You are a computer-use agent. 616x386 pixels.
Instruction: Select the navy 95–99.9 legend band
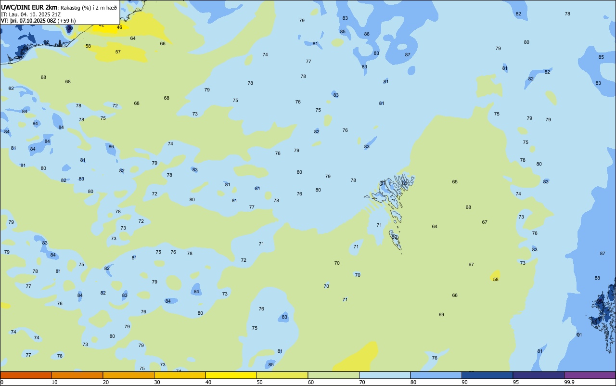point(539,375)
